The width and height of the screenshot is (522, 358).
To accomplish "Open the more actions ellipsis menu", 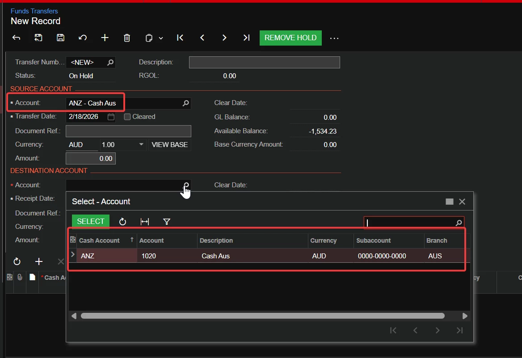I will coord(334,38).
